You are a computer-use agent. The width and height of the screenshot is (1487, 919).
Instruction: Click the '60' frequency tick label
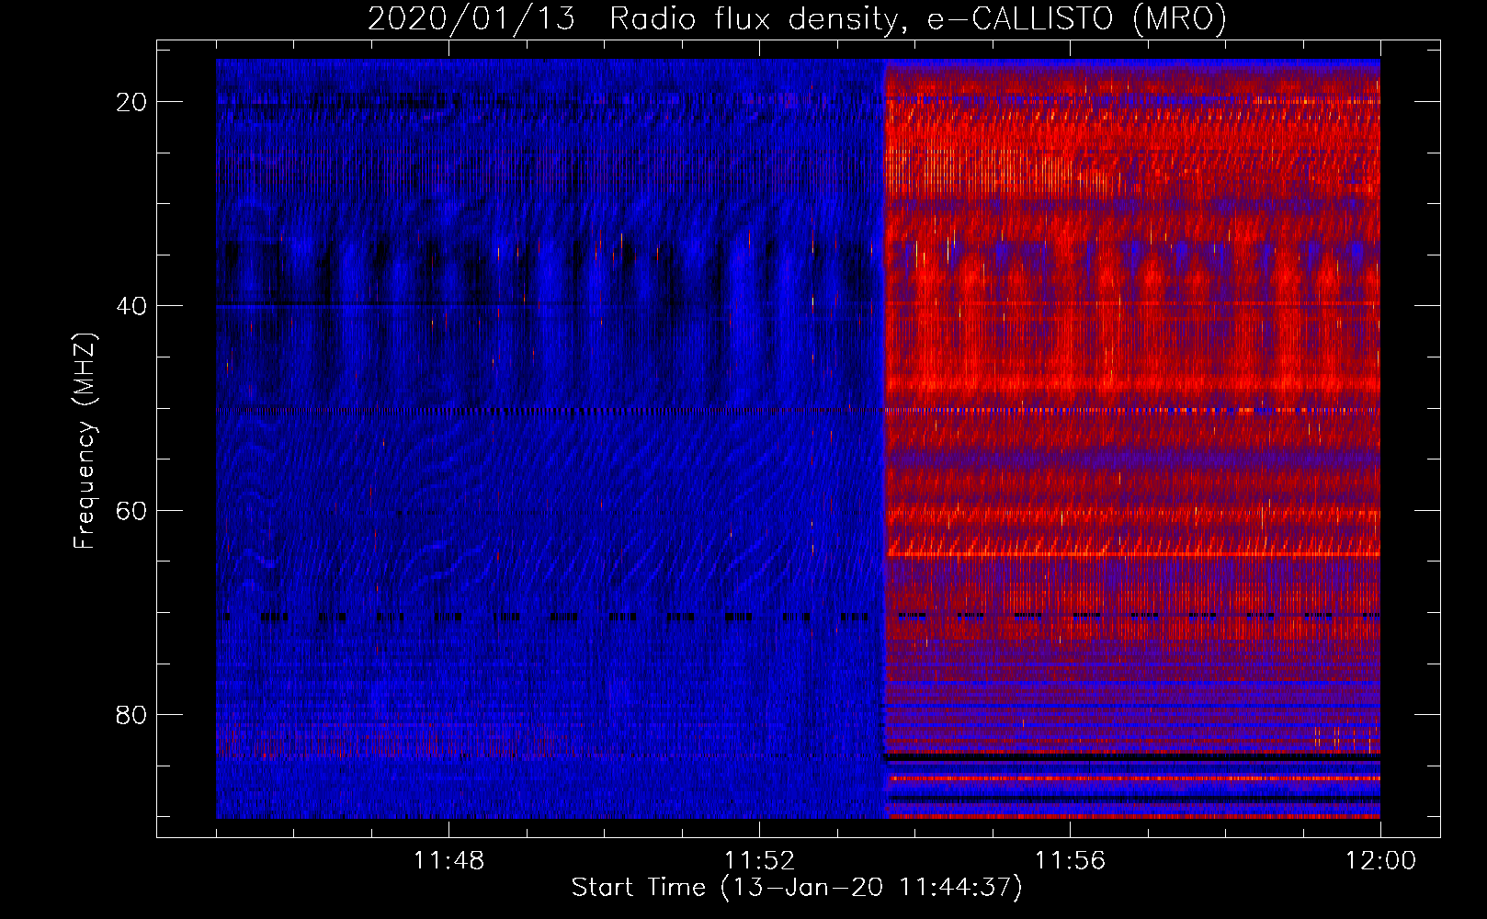[x=131, y=510]
